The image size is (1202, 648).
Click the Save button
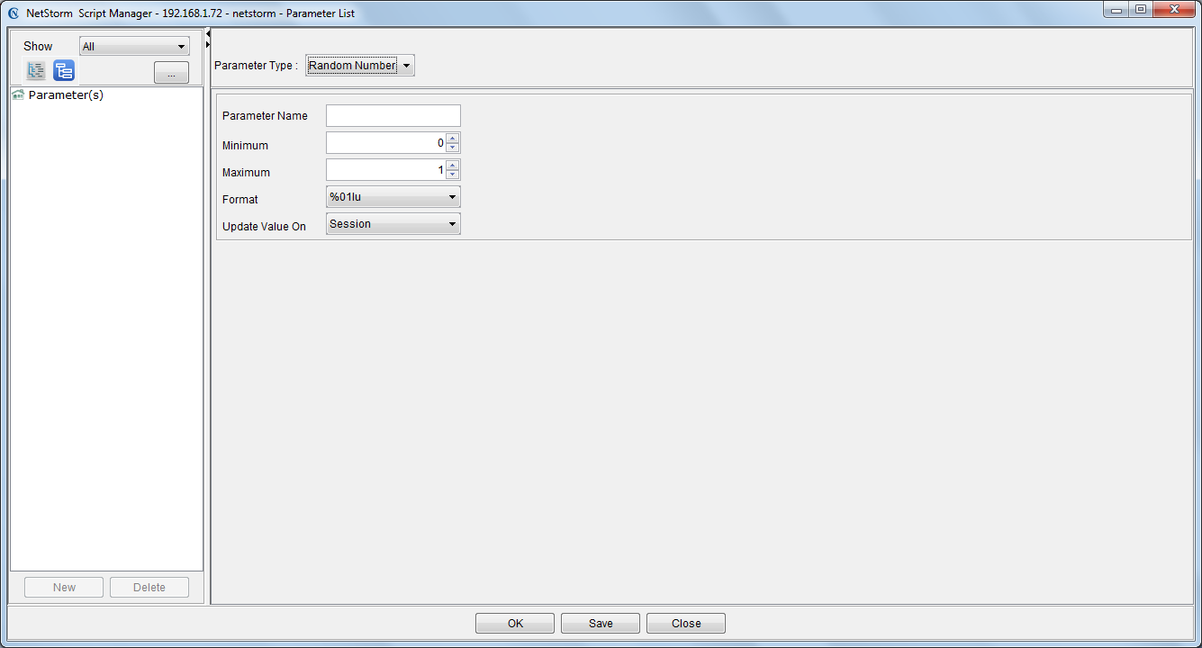(601, 624)
